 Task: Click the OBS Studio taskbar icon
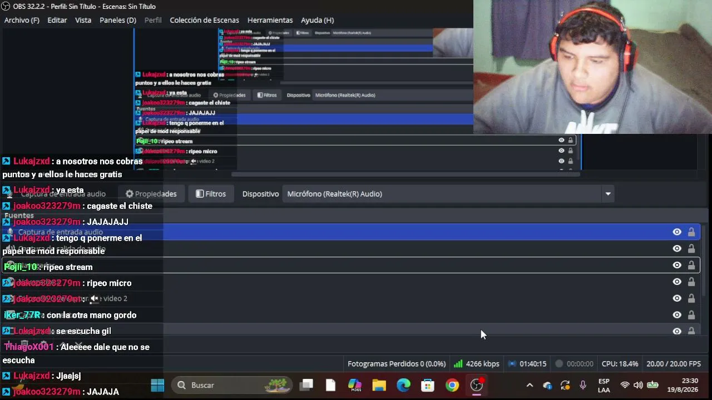click(477, 385)
